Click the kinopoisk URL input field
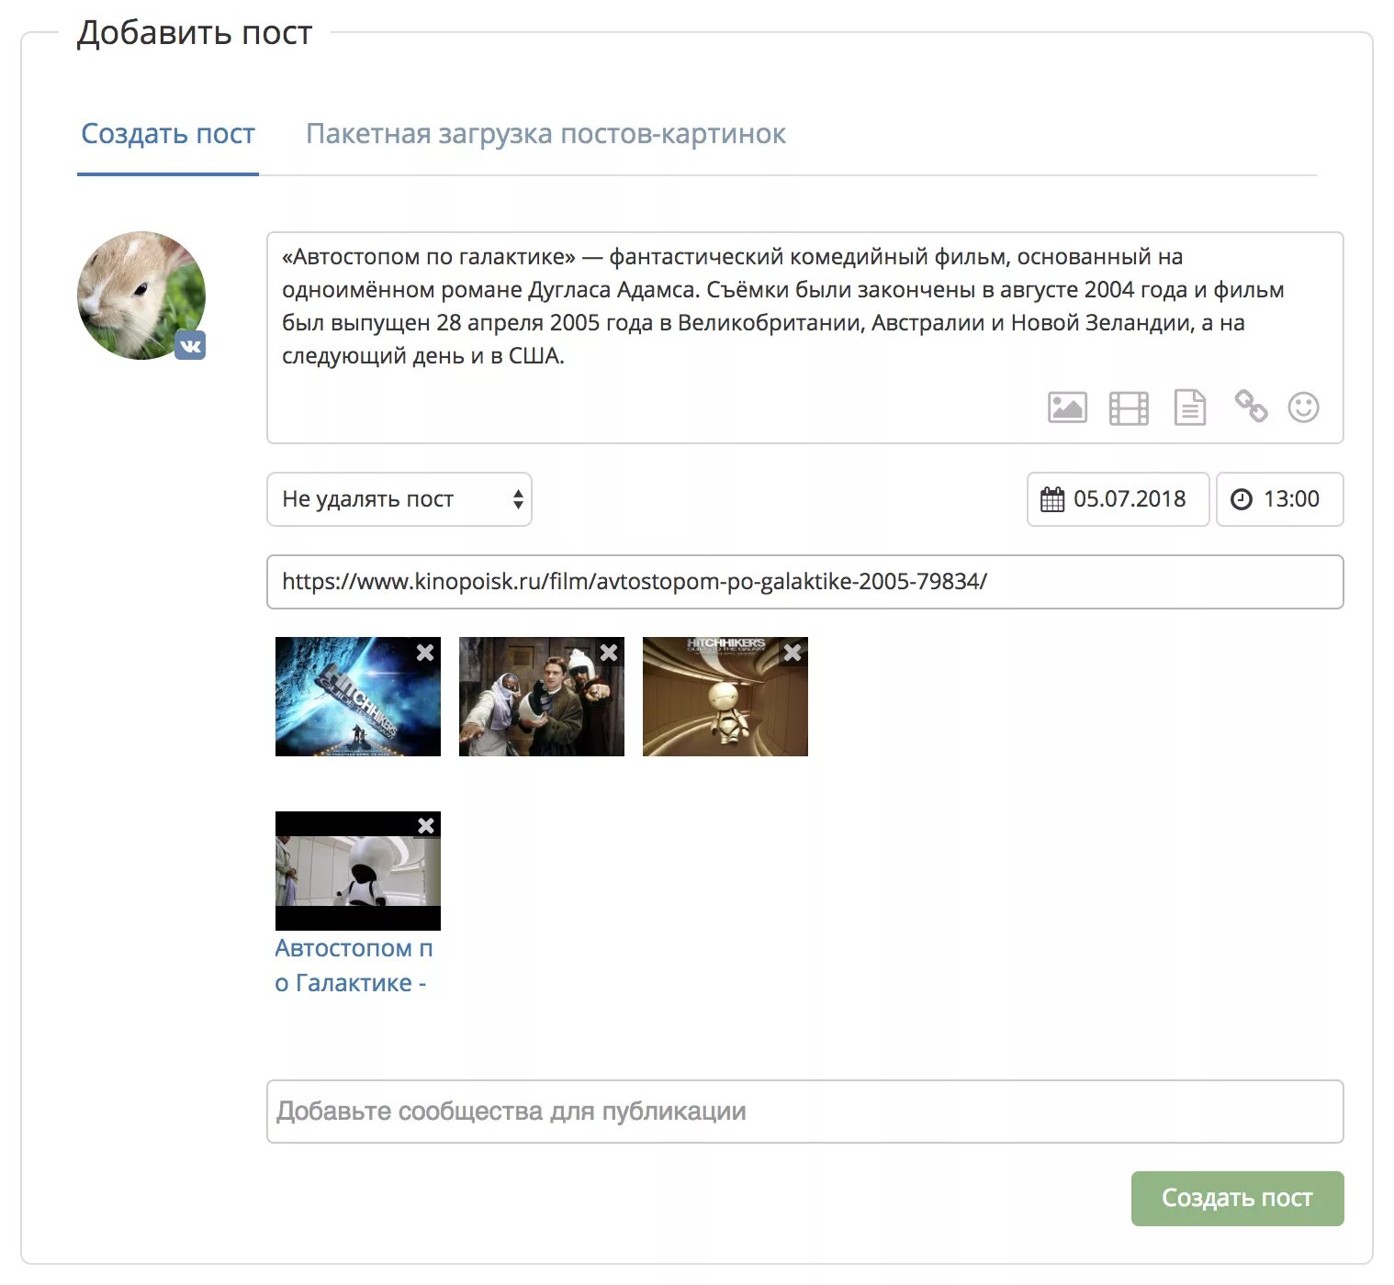Image resolution: width=1394 pixels, height=1285 pixels. click(804, 582)
